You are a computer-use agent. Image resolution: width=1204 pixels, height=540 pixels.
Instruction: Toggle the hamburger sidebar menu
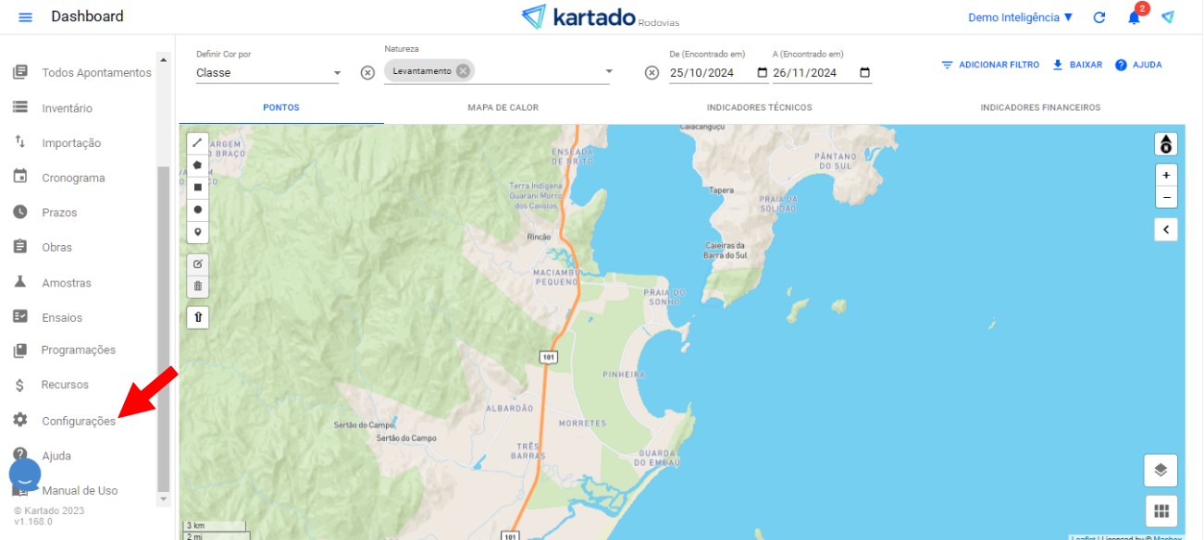point(25,18)
